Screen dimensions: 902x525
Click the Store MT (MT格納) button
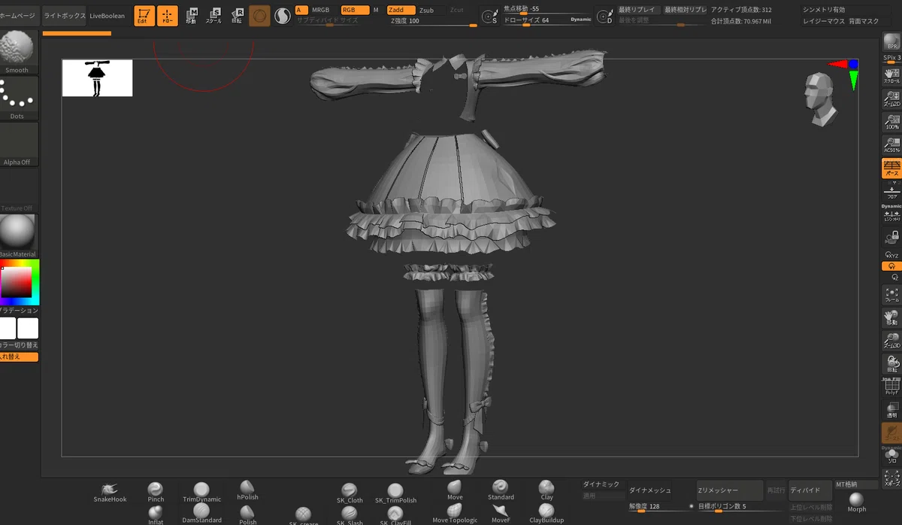click(x=856, y=485)
